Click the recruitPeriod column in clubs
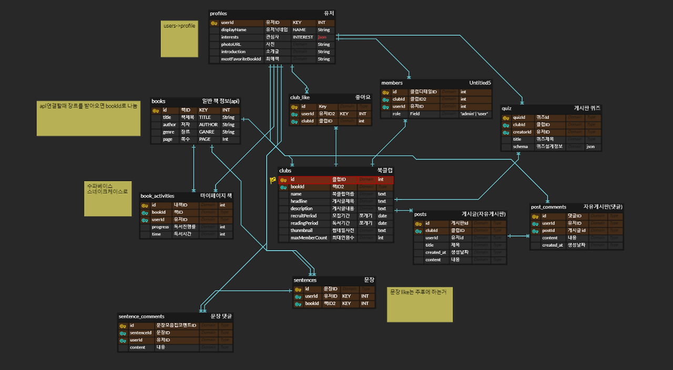 (x=310, y=216)
